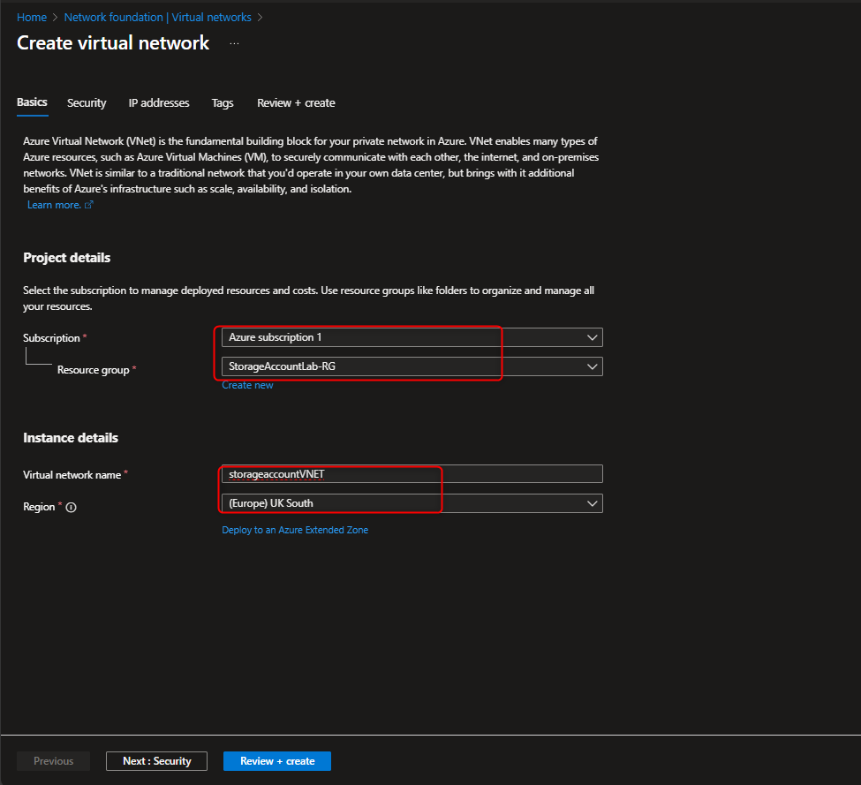Switch to the Security tab
This screenshot has height=785, width=861.
86,102
